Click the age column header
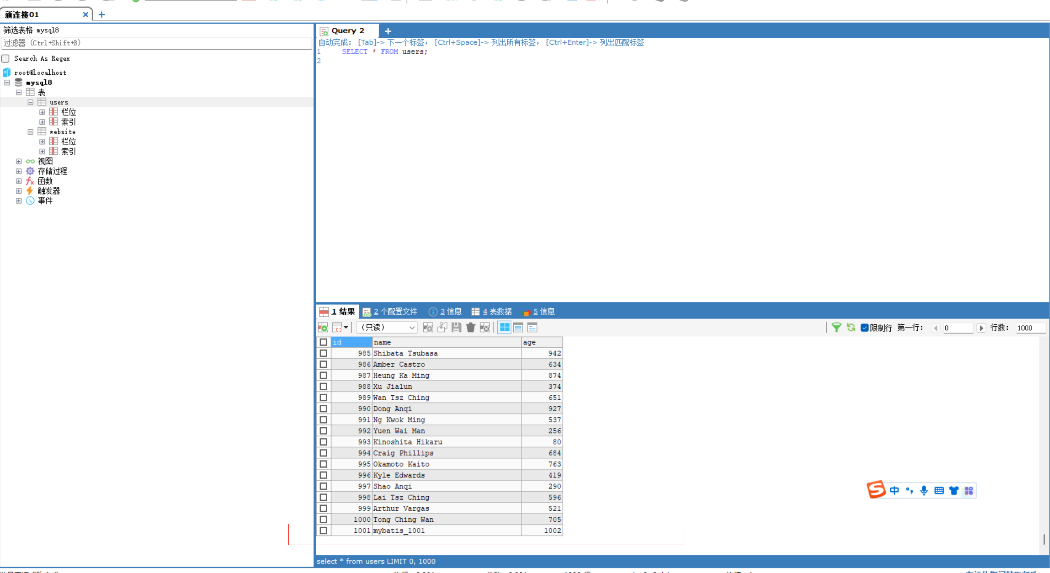1050x573 pixels. 541,342
